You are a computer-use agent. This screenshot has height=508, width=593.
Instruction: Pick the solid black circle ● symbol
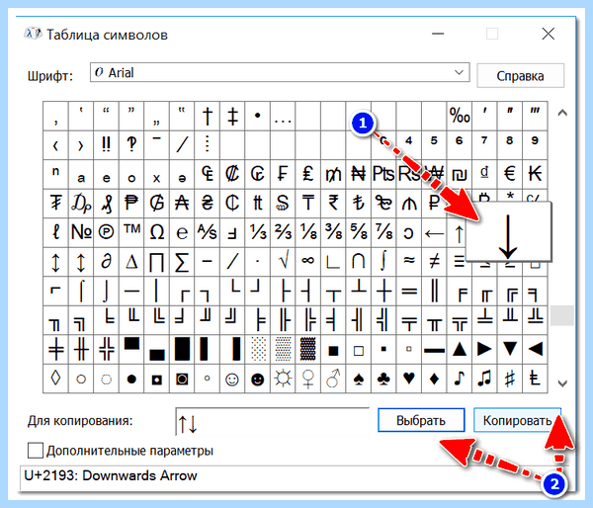[x=131, y=379]
